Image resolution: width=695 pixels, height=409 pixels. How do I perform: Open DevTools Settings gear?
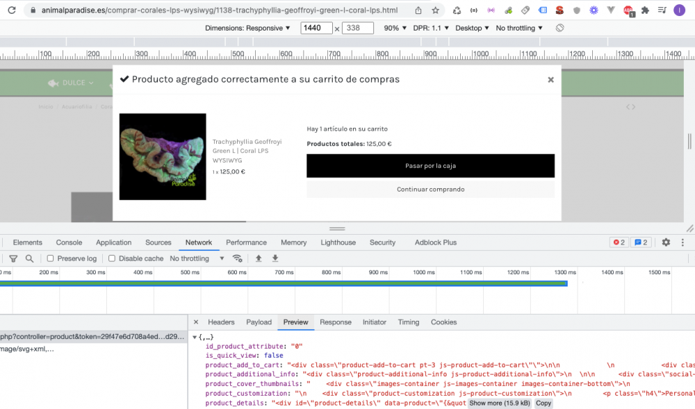point(665,242)
